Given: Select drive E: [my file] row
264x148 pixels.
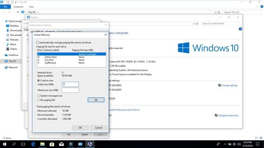Looking at the screenshot, I should pos(71,60).
